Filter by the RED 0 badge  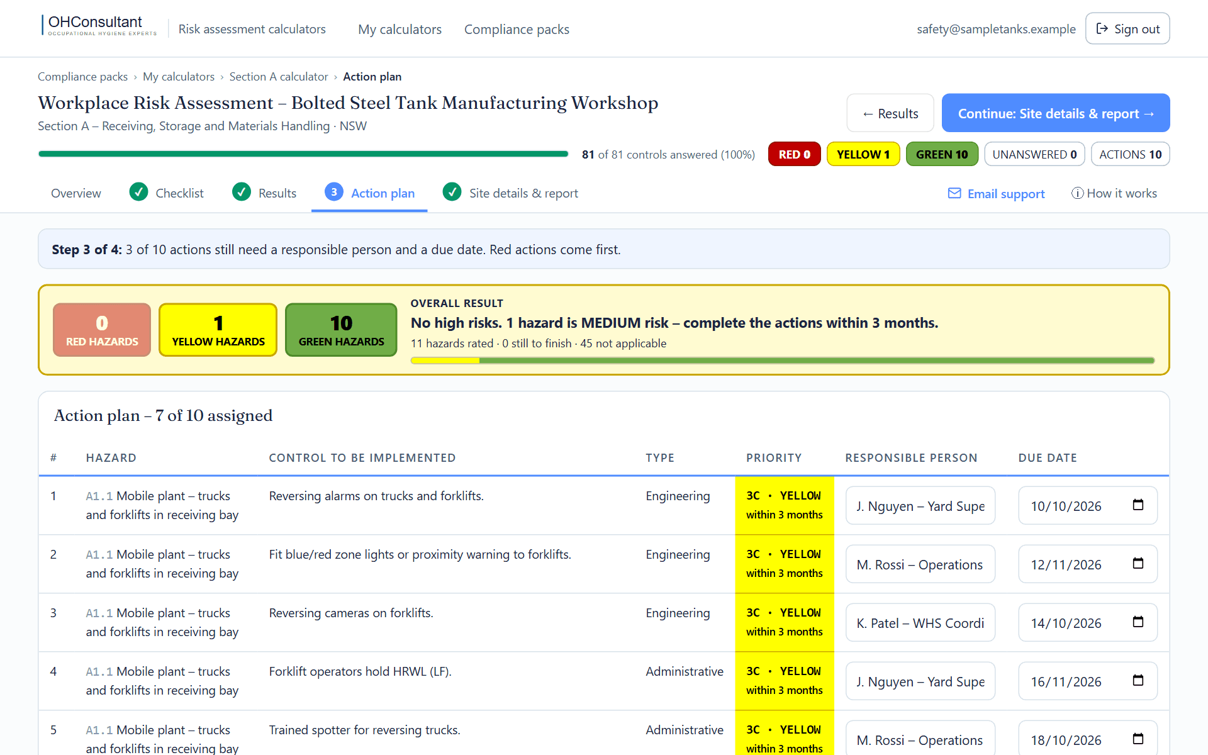click(x=794, y=154)
